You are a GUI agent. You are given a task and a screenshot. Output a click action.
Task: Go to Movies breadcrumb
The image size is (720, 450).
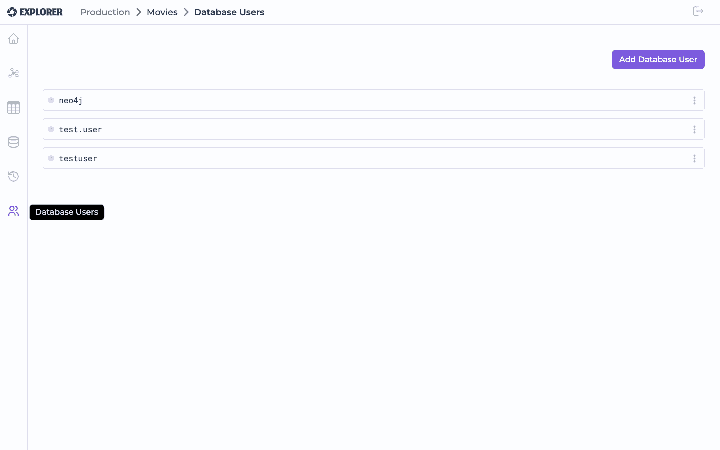[x=162, y=12]
